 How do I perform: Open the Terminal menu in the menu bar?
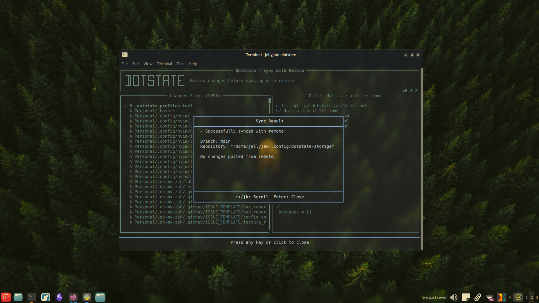(x=164, y=64)
